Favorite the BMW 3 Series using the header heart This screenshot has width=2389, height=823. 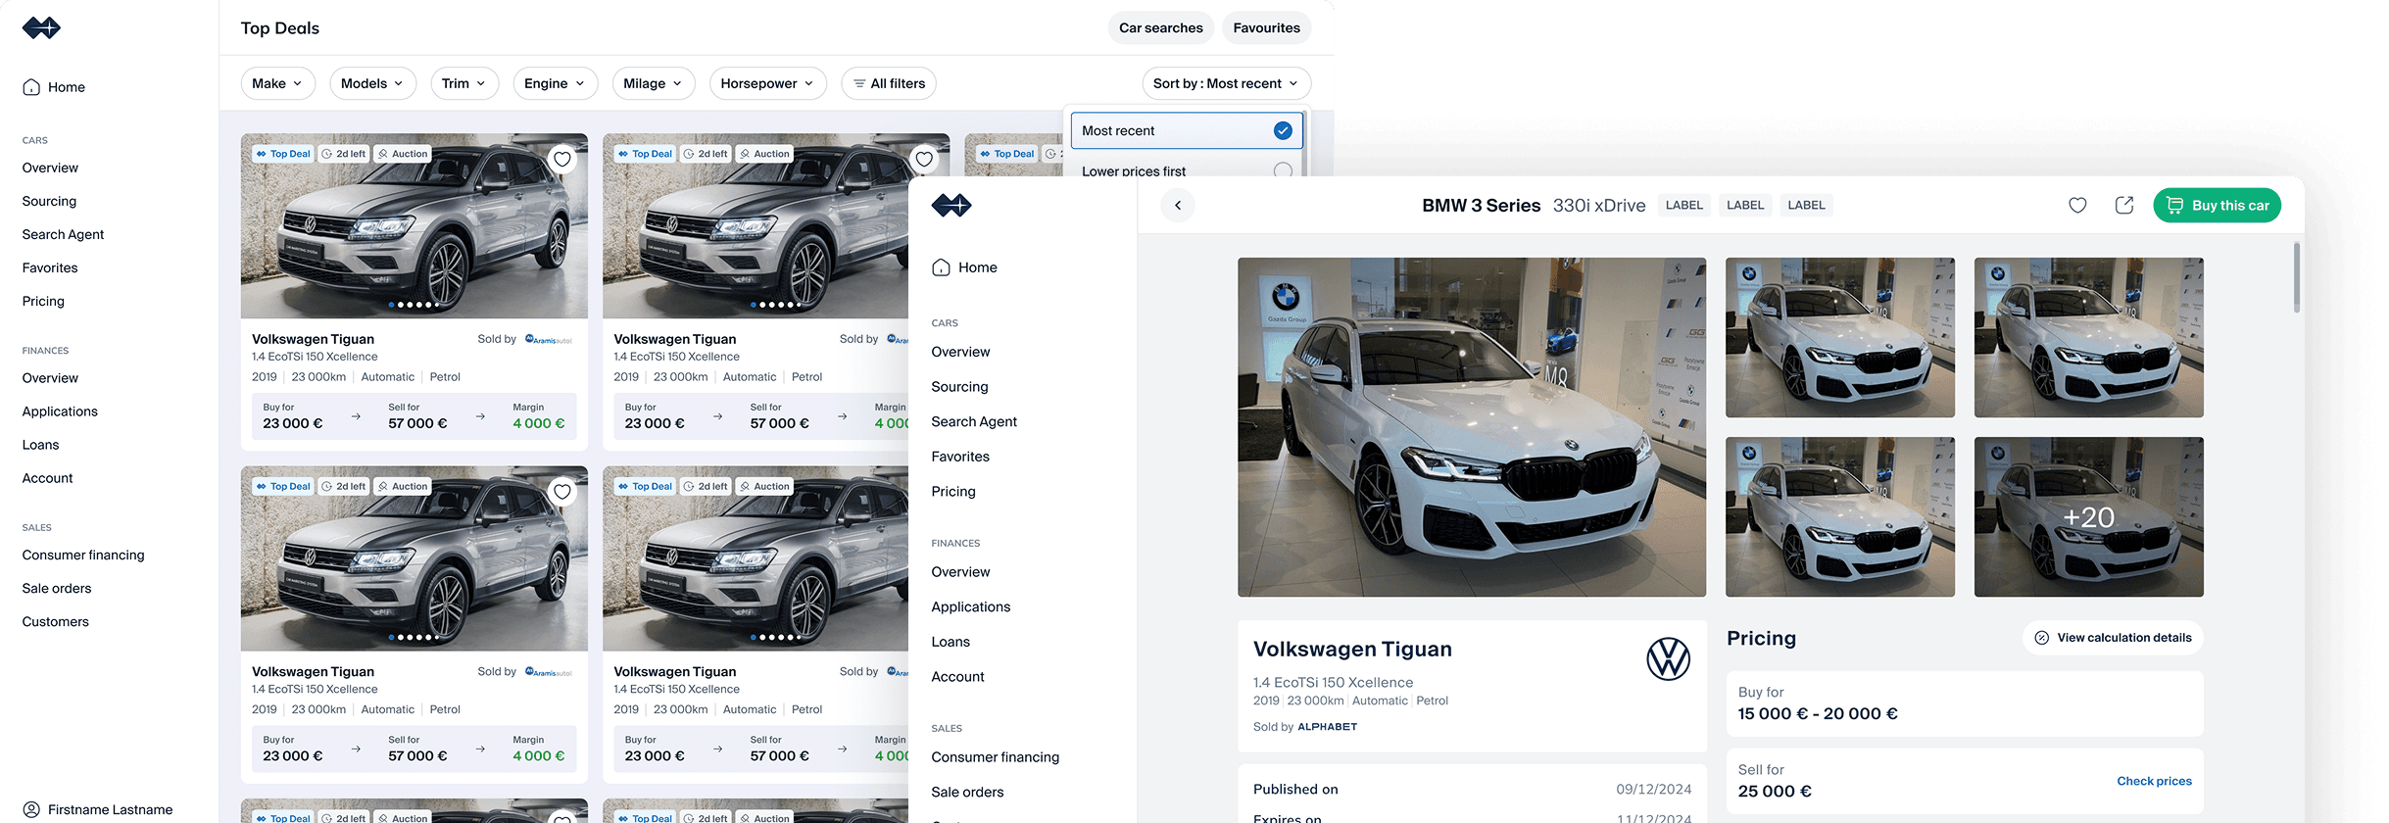[2077, 206]
